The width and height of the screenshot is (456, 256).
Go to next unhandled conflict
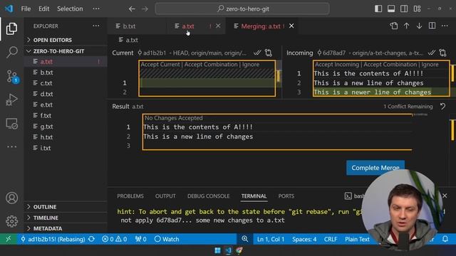click(x=419, y=26)
